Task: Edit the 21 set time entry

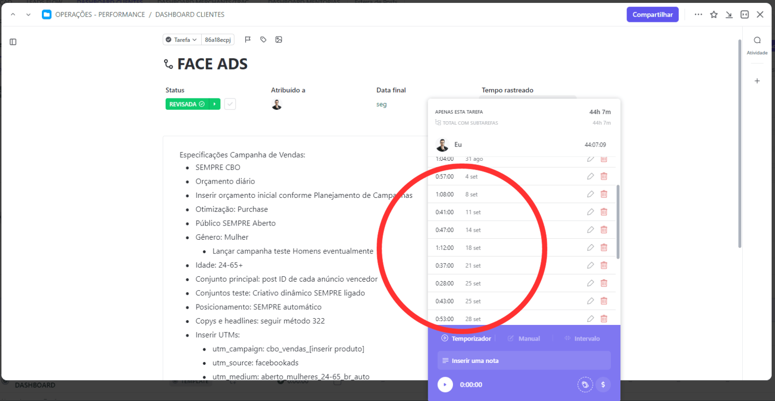Action: pyautogui.click(x=590, y=265)
